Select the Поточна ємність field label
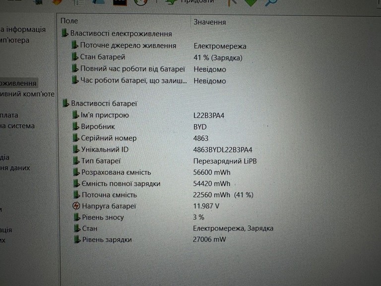The image size is (381, 286). [x=109, y=195]
